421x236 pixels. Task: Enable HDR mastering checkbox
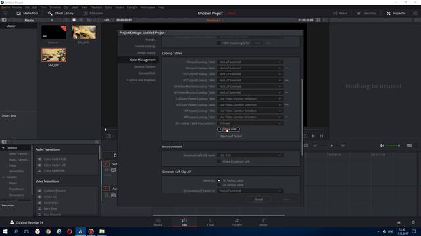[219, 43]
